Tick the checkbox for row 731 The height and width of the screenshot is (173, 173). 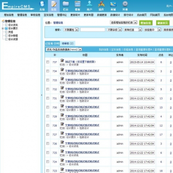point(48,98)
